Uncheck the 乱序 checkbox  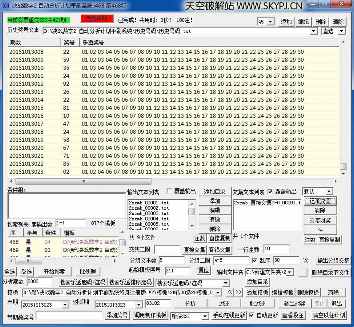[x=255, y=260]
